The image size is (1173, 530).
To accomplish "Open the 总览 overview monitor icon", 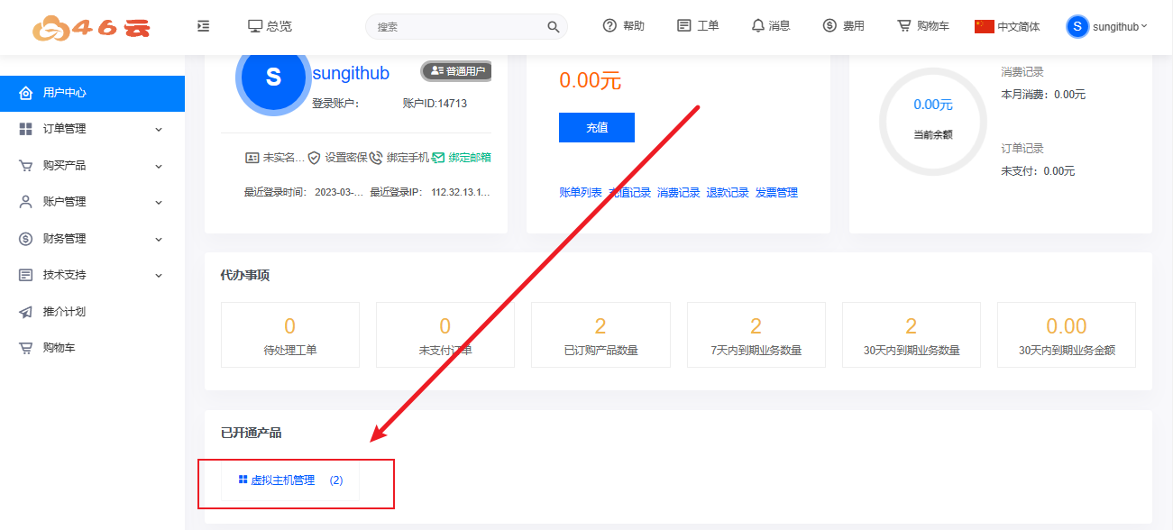I will (x=255, y=26).
